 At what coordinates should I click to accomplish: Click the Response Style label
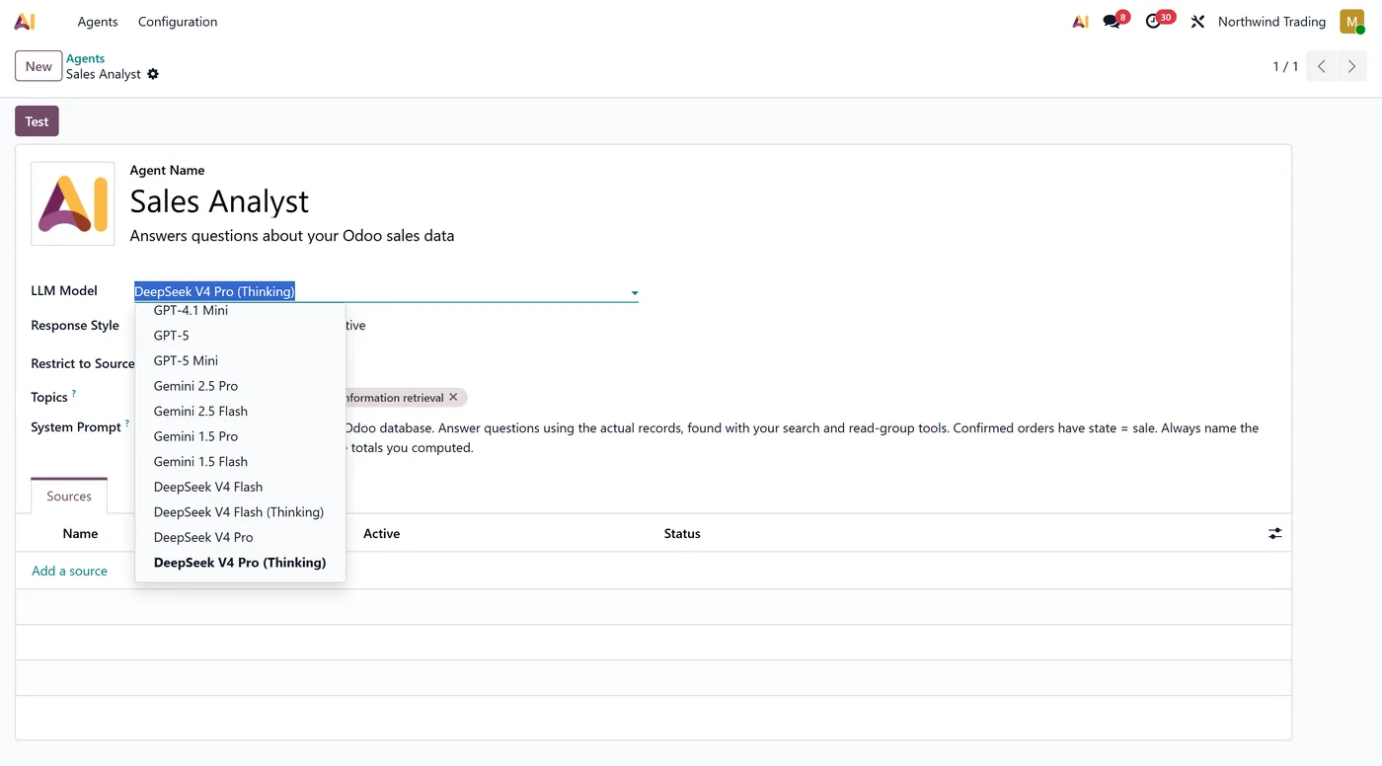75,325
